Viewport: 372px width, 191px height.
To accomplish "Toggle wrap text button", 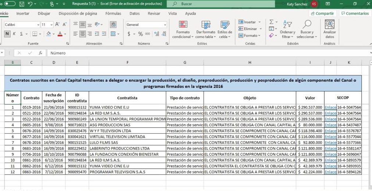I will pos(113,24).
